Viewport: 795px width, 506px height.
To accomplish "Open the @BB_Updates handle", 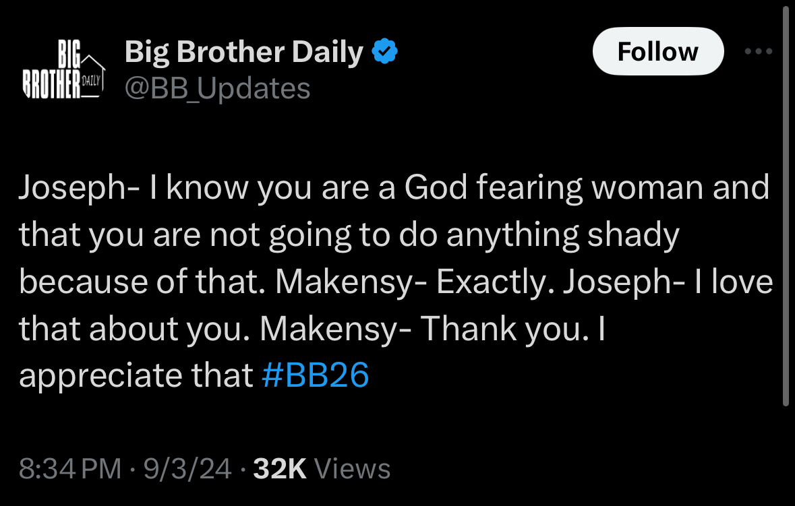I will coord(218,89).
